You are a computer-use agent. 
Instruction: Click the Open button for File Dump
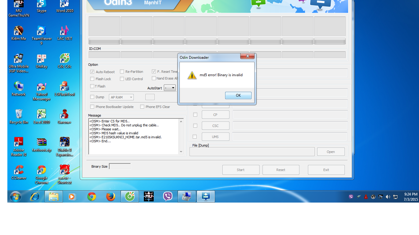pyautogui.click(x=331, y=152)
